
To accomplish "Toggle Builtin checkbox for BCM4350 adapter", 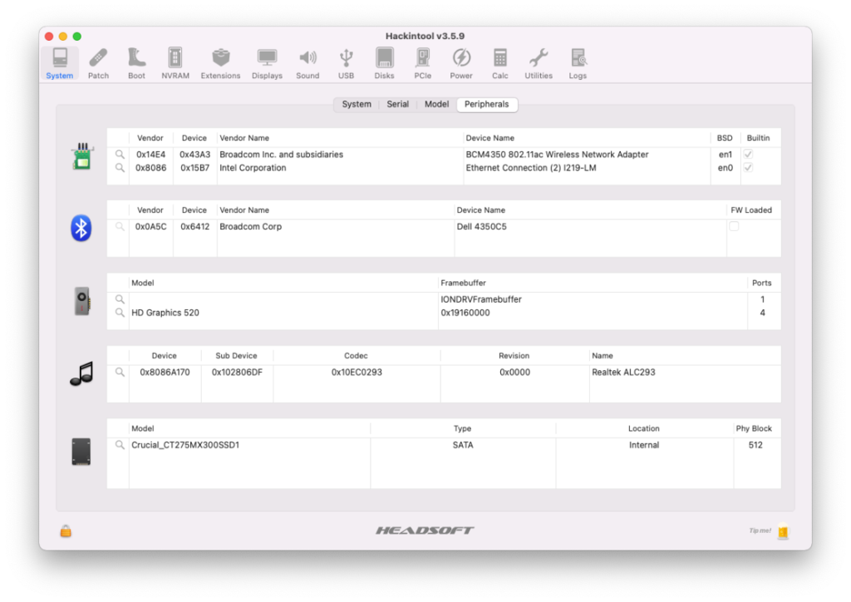I will (x=748, y=155).
